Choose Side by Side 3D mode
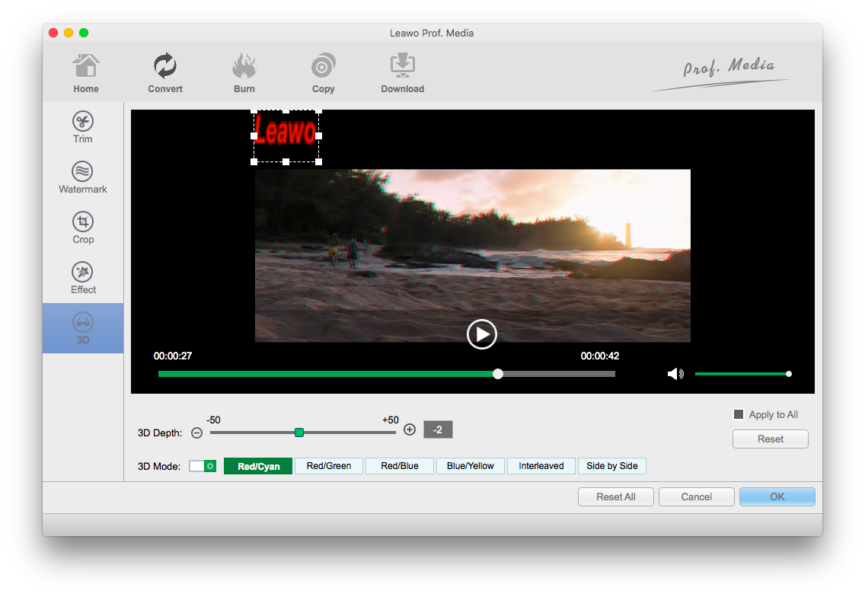This screenshot has height=597, width=865. point(611,466)
